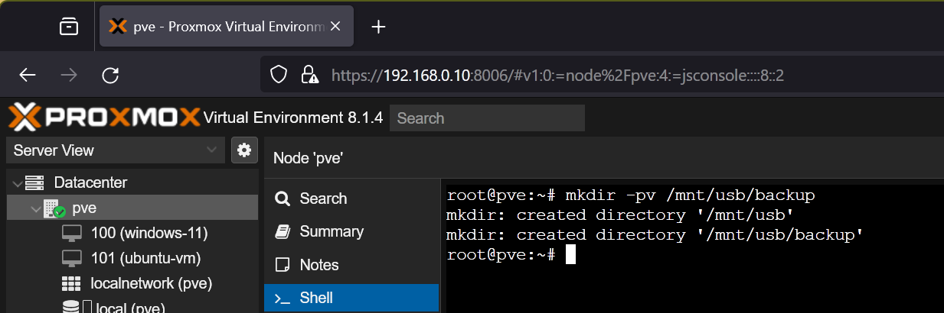Focus the browser URL address bar
Image resolution: width=944 pixels, height=313 pixels.
pos(602,75)
